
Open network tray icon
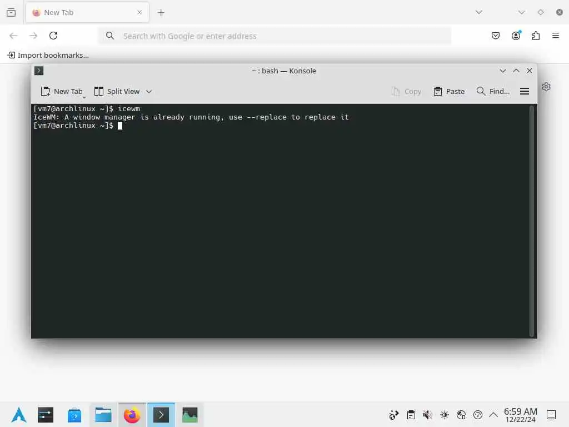[x=461, y=415]
